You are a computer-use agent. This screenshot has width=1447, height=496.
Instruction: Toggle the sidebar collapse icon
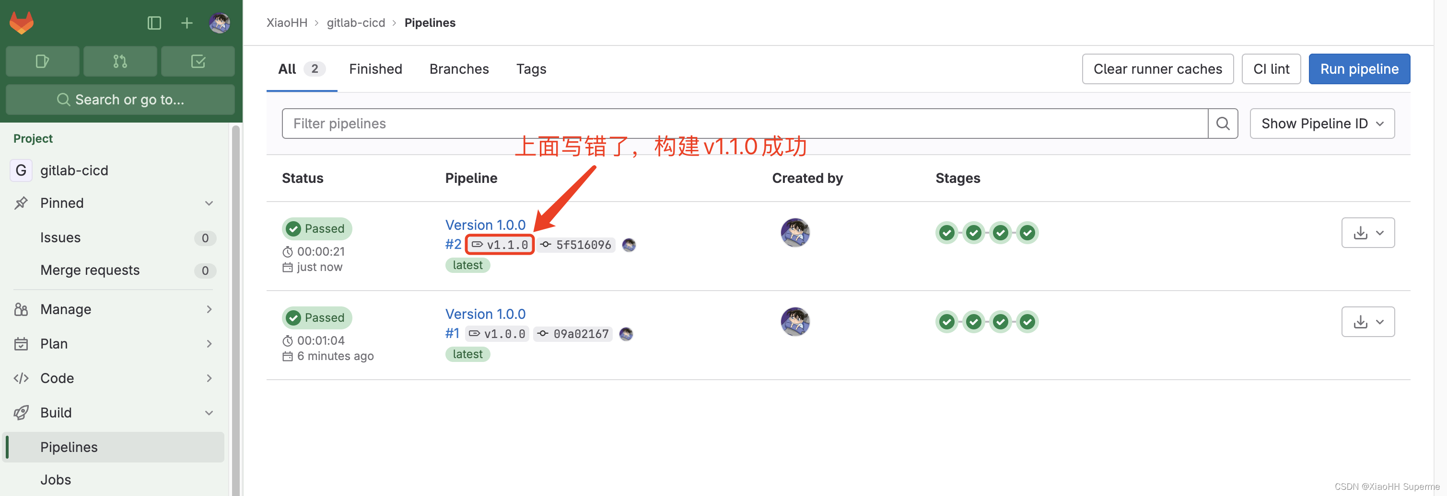point(154,23)
